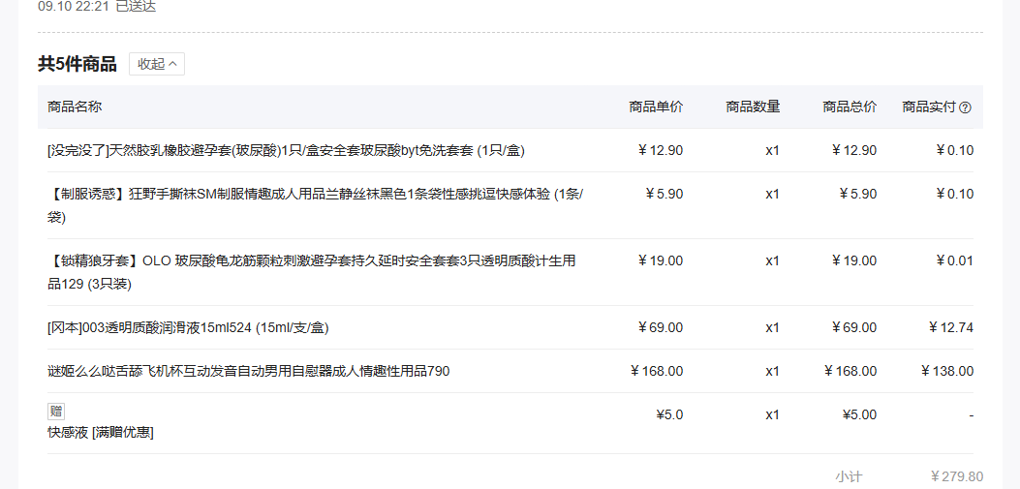Collapse the product list with 收起
Image resolution: width=1020 pixels, height=489 pixels.
[156, 64]
